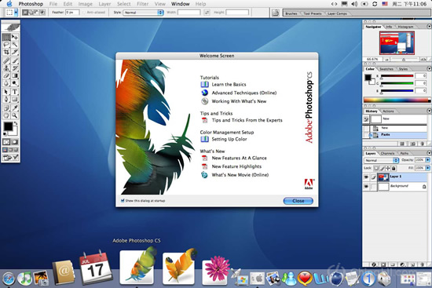Click the foreground color swatch in toolbox

[8, 126]
